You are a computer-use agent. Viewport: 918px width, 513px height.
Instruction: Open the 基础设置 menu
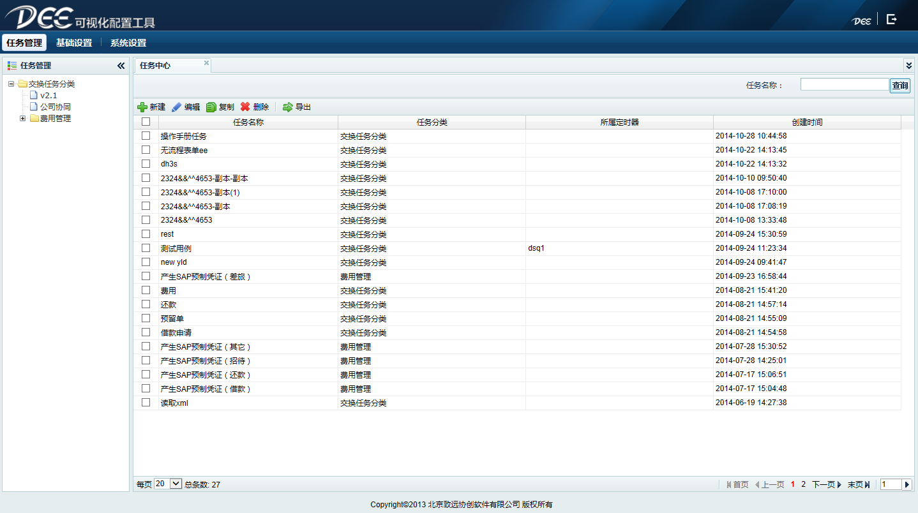[74, 43]
